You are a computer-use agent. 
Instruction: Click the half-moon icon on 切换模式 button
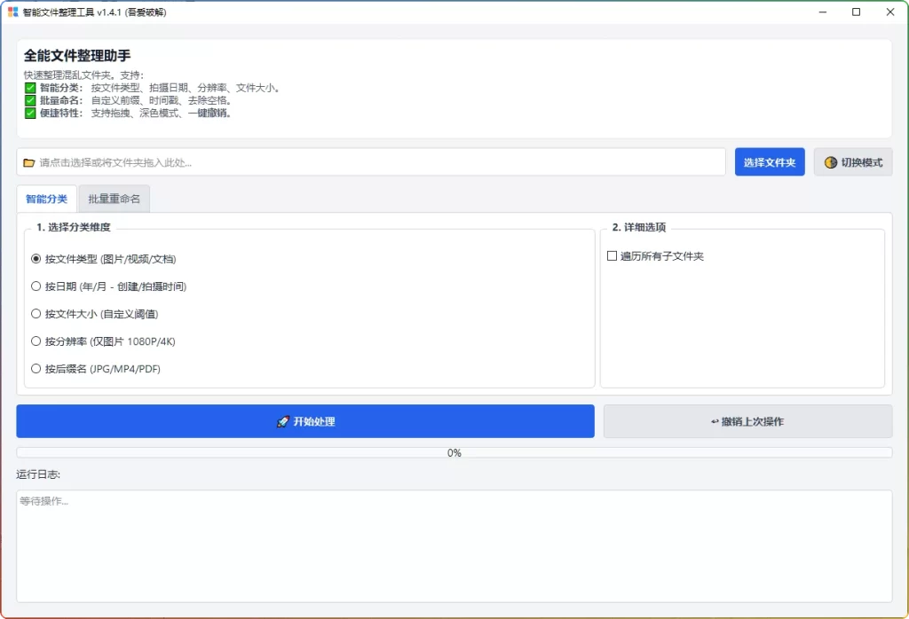830,161
